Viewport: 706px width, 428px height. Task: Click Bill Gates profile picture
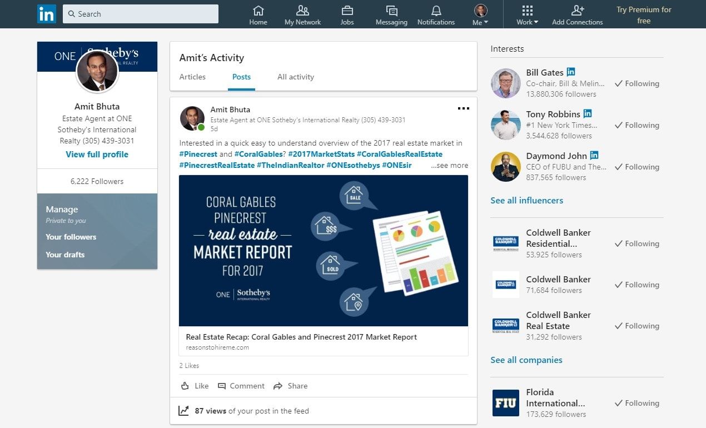click(x=506, y=83)
